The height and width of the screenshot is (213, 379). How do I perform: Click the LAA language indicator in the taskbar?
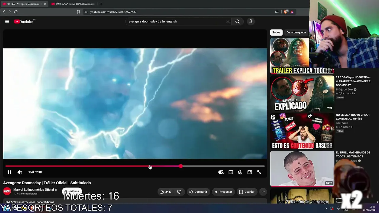(x=346, y=210)
